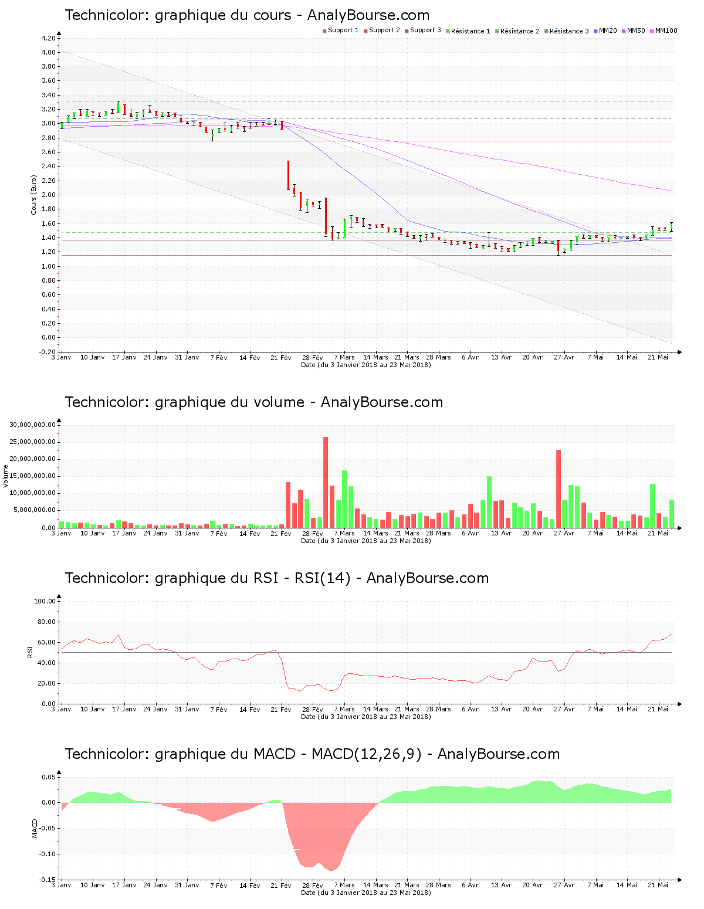This screenshot has height=909, width=704.
Task: Click '27 Avr' date on volume chart axis
Action: tap(564, 533)
